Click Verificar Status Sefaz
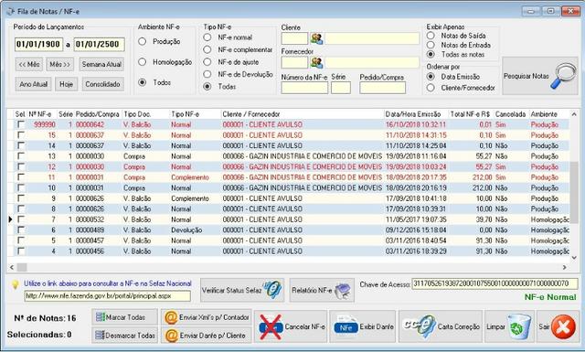 click(x=242, y=290)
